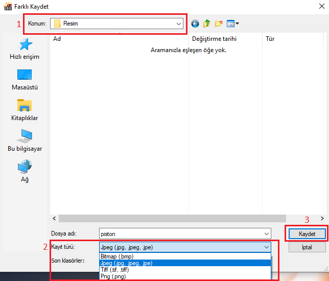Viewport: 329px width, 281px height.
Task: Expand the Konum folder dropdown
Action: [178, 24]
